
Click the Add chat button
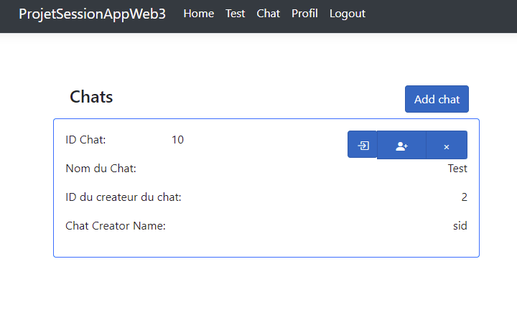(437, 99)
